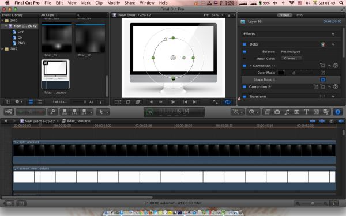This screenshot has width=346, height=216.
Task: Select the iMac_16 clip thumbnail
Action: point(90,38)
